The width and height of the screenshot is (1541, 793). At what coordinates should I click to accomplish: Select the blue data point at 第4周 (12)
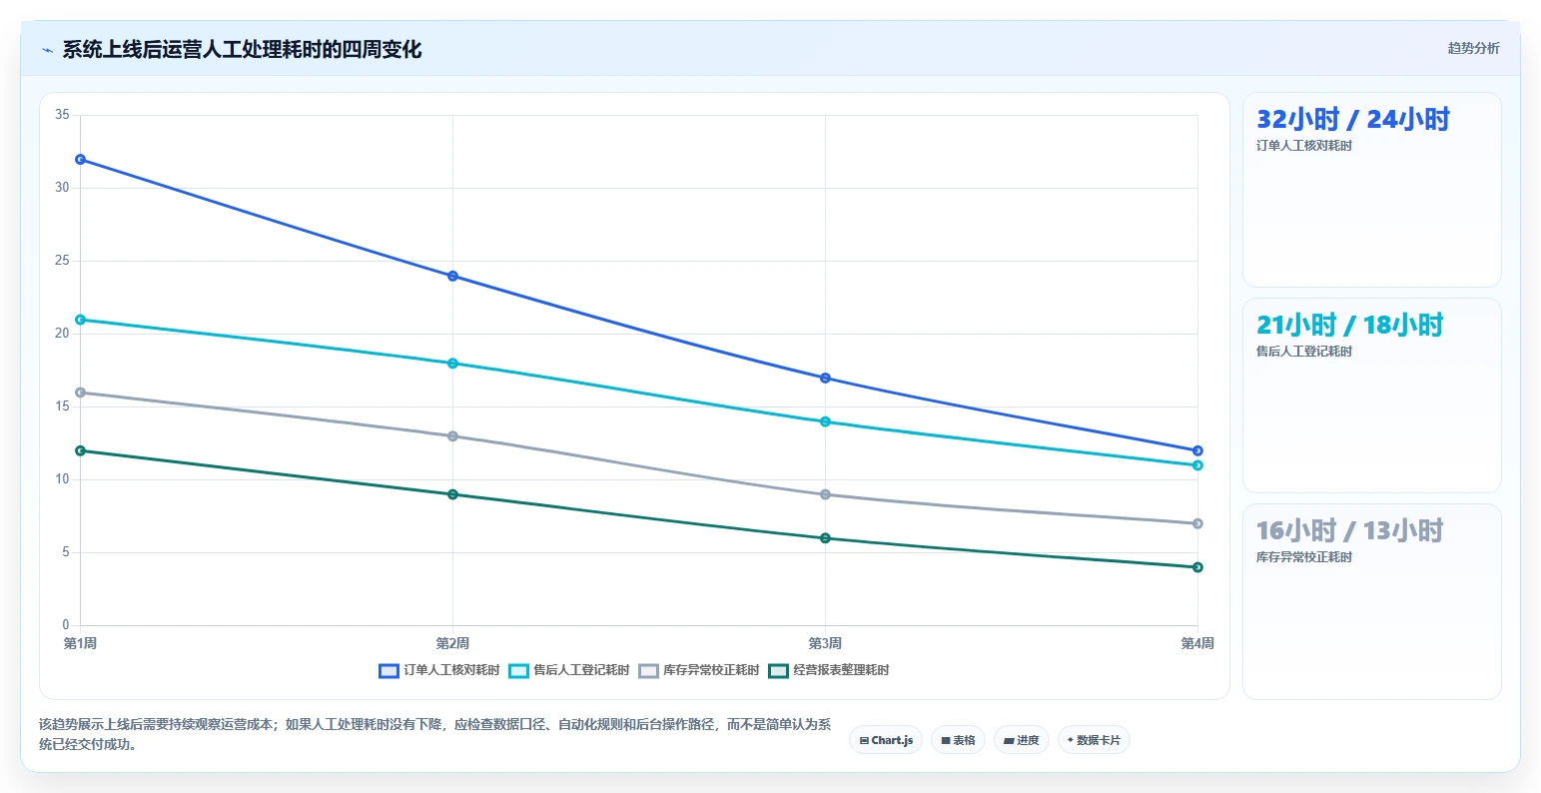click(x=1197, y=451)
